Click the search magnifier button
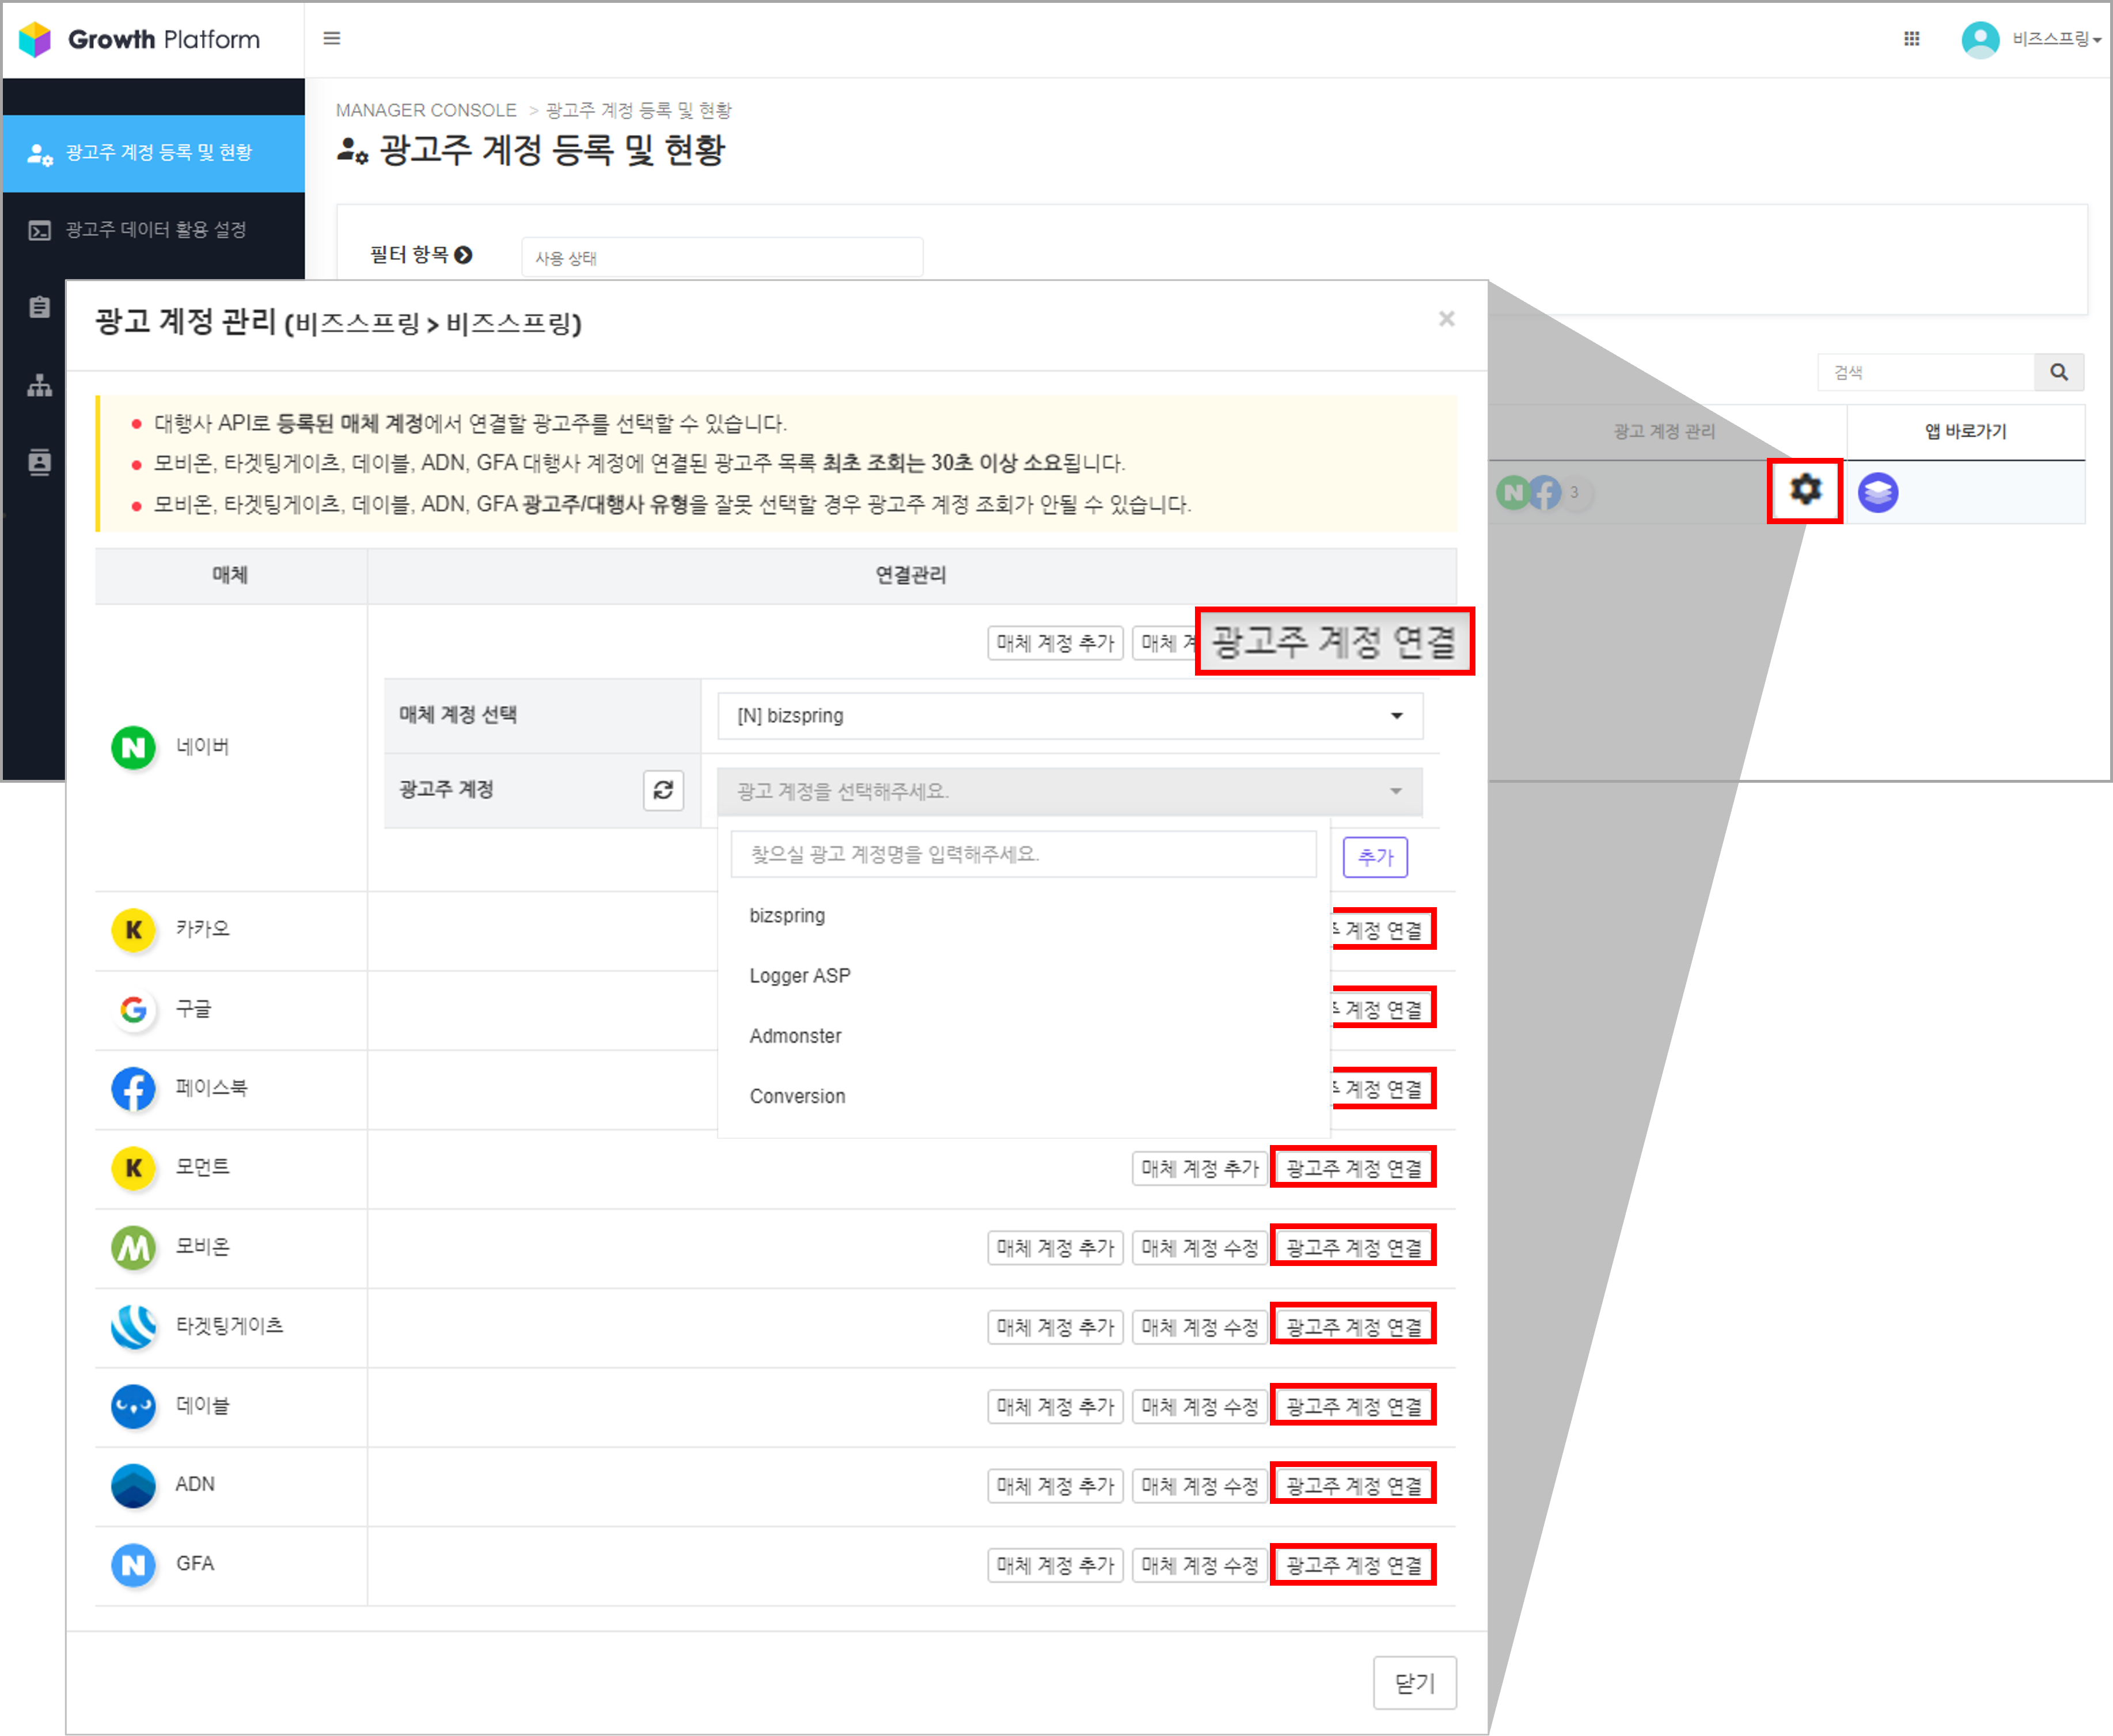The height and width of the screenshot is (1736, 2113). click(x=2058, y=372)
